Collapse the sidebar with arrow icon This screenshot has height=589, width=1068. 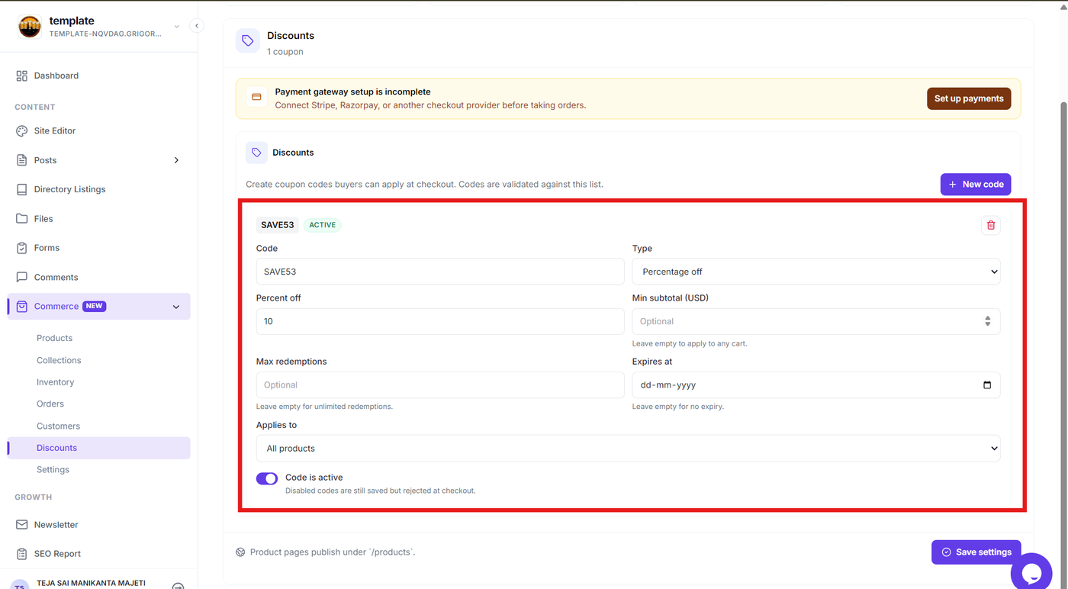(197, 26)
